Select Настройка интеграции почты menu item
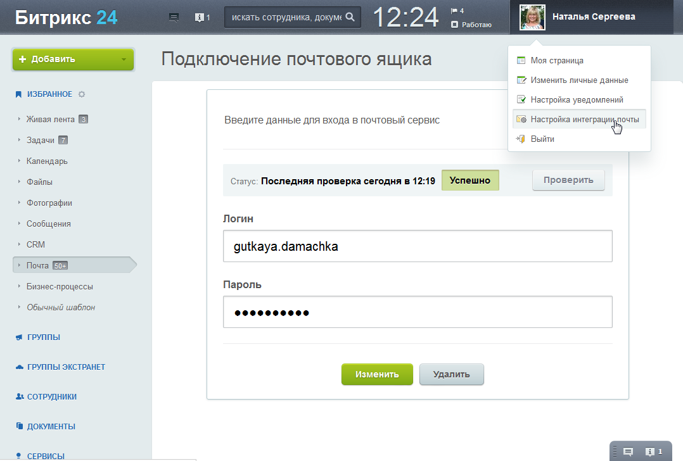The image size is (683, 461). tap(579, 119)
